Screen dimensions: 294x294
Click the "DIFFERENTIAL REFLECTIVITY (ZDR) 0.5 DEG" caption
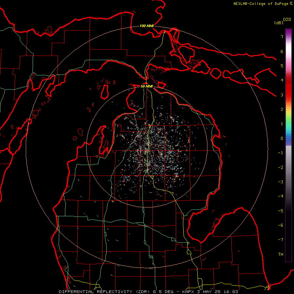pyautogui.click(x=117, y=292)
